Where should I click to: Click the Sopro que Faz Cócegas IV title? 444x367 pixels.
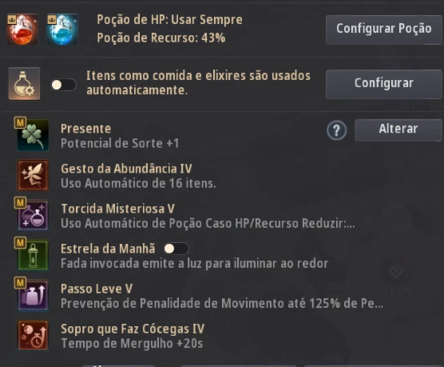point(133,329)
